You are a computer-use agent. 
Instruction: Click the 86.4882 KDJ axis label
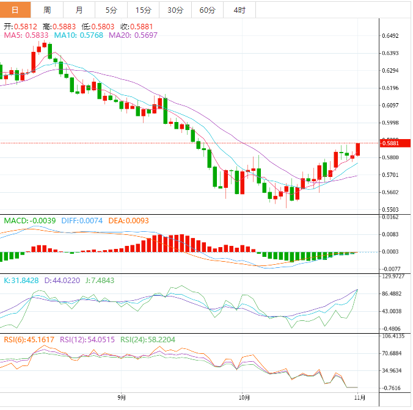click(x=392, y=293)
